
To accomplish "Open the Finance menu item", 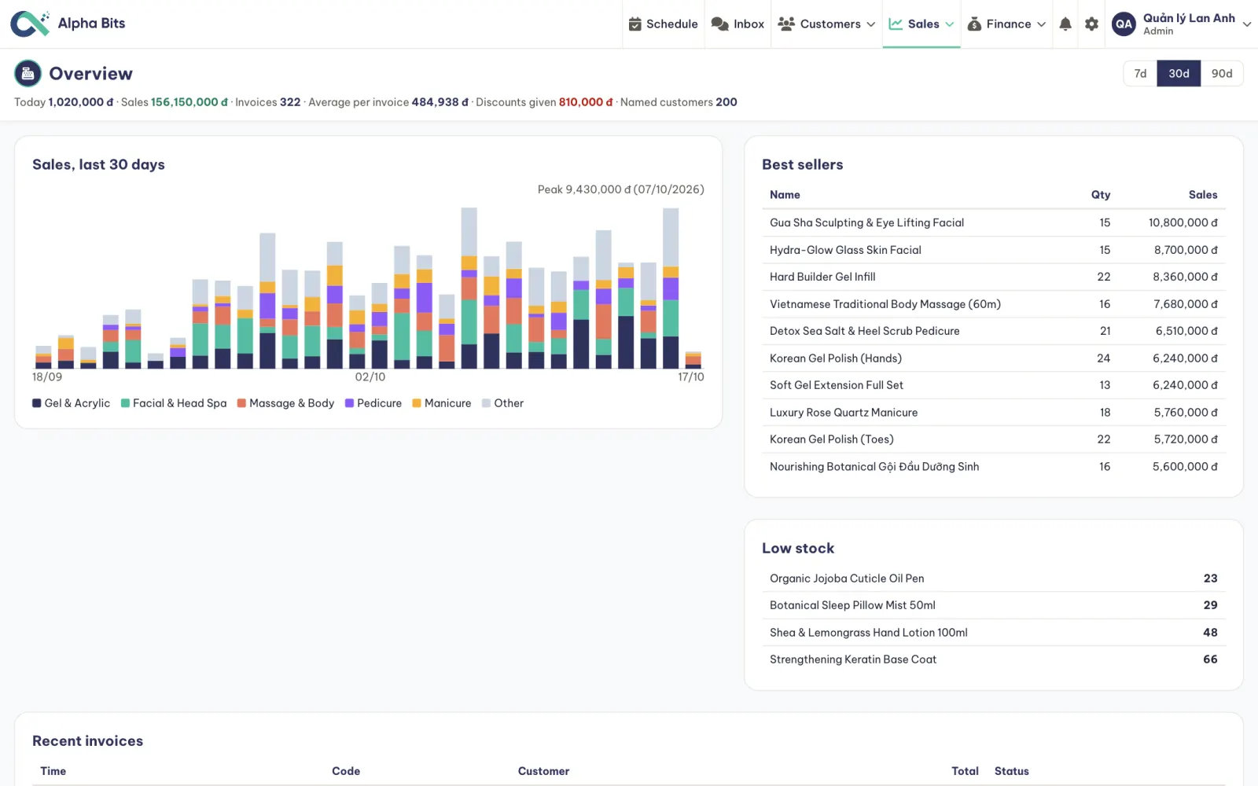I will click(1006, 24).
